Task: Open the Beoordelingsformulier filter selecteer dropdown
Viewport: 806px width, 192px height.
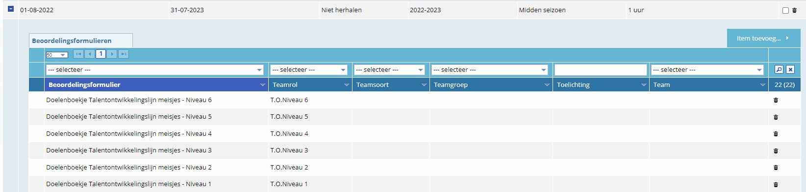Action: click(155, 70)
